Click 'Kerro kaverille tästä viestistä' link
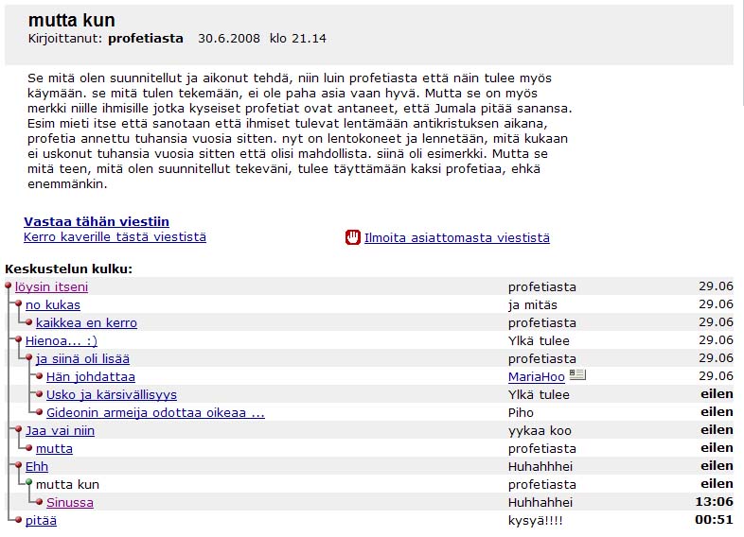The height and width of the screenshot is (537, 744). click(x=115, y=237)
